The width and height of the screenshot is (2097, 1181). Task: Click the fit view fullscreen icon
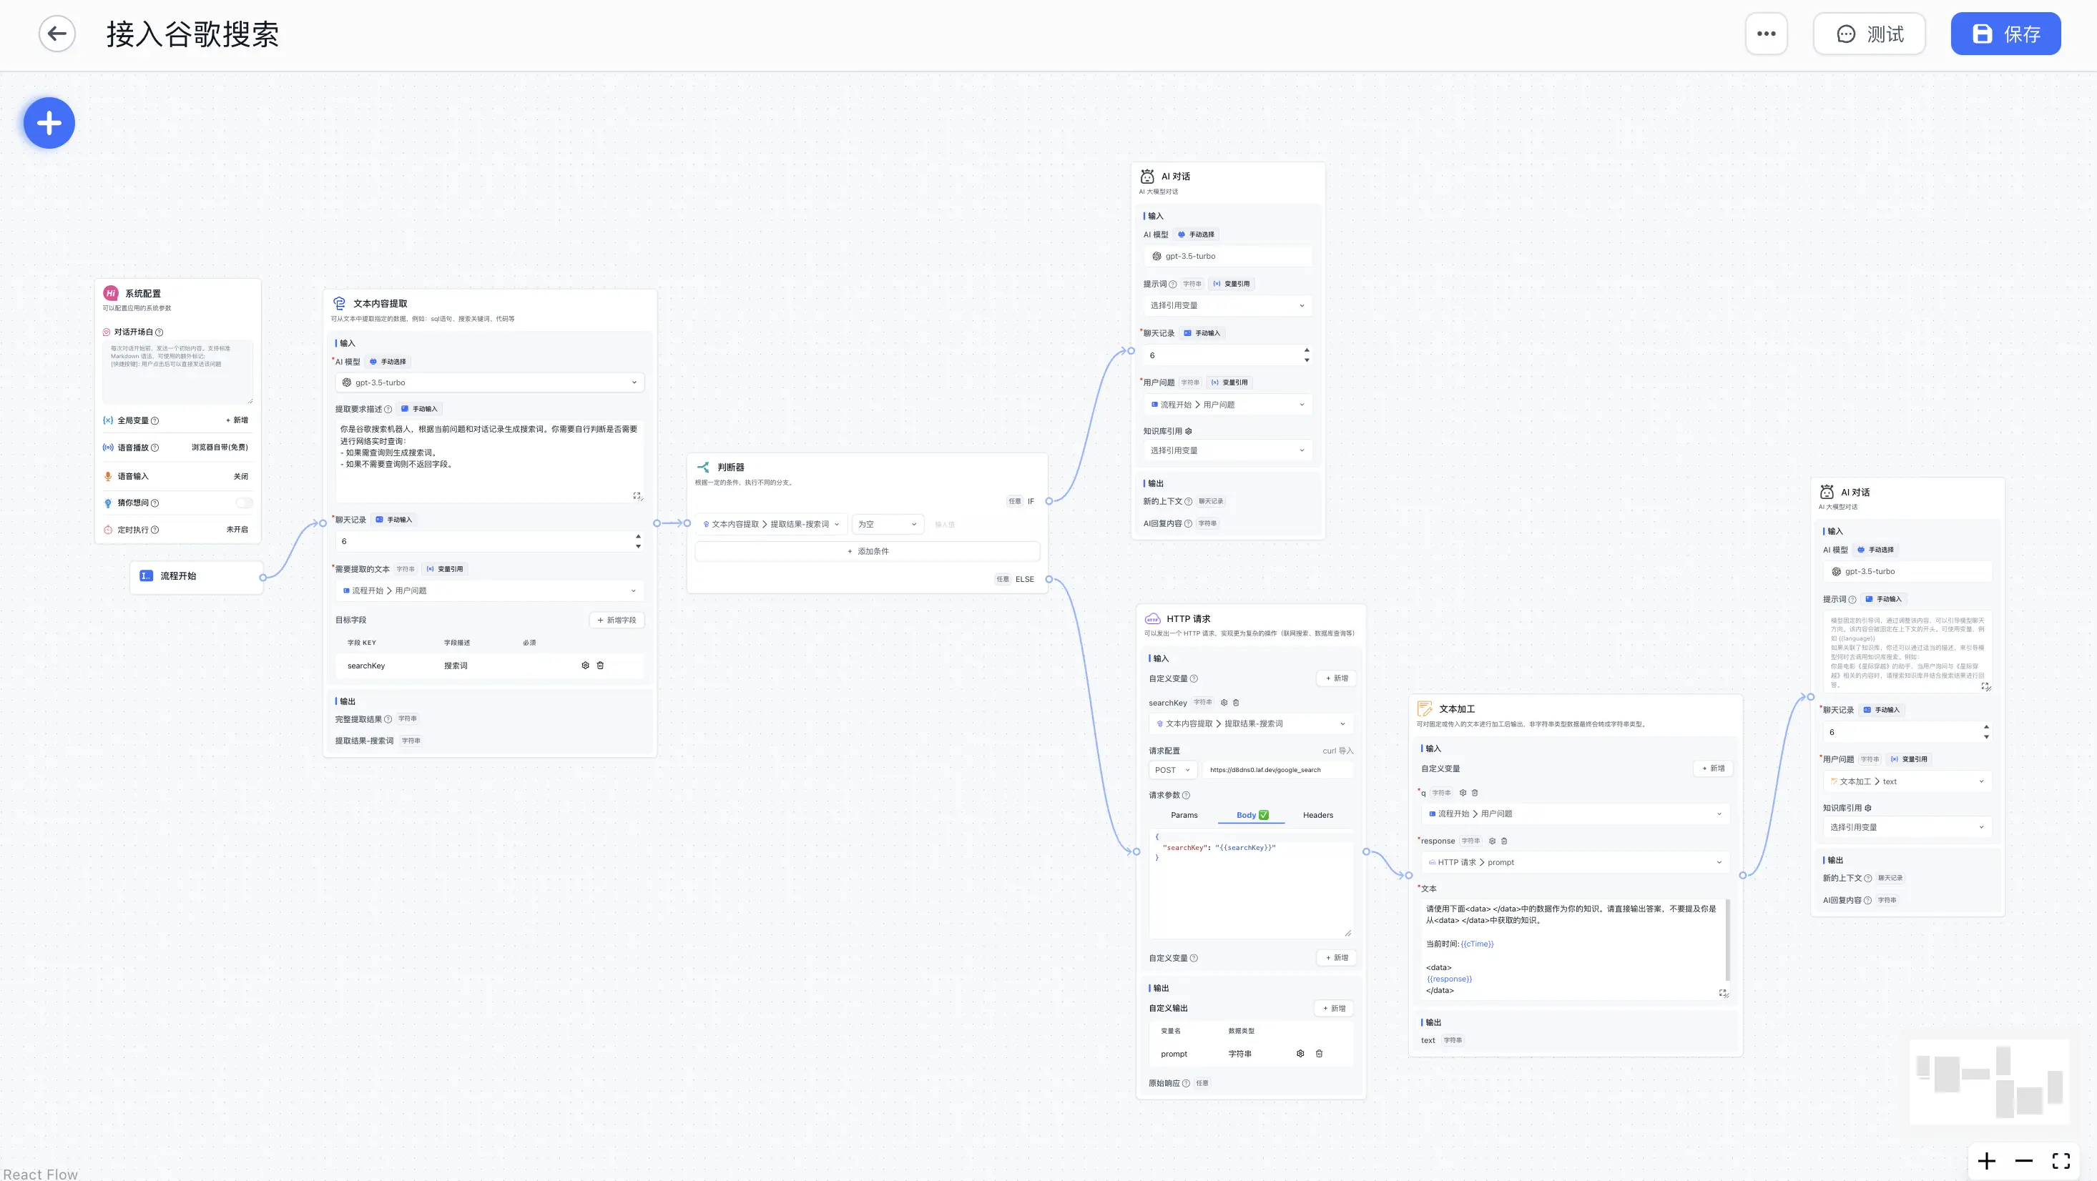click(2061, 1161)
